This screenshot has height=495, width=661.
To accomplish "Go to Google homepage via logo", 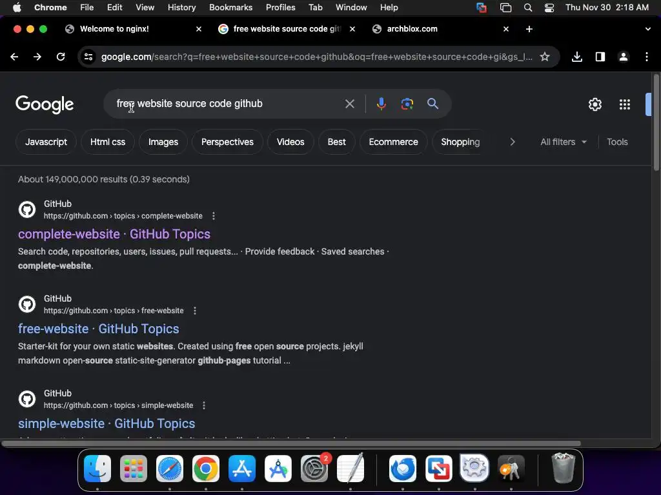I will tap(45, 104).
